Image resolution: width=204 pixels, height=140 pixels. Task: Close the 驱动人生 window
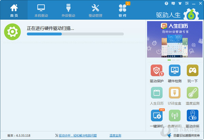(200, 3)
